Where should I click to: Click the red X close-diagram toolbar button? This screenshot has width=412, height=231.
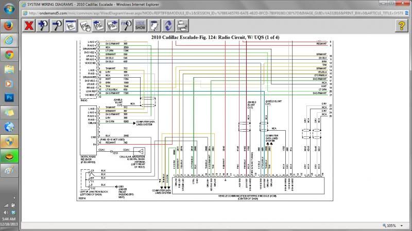29,26
